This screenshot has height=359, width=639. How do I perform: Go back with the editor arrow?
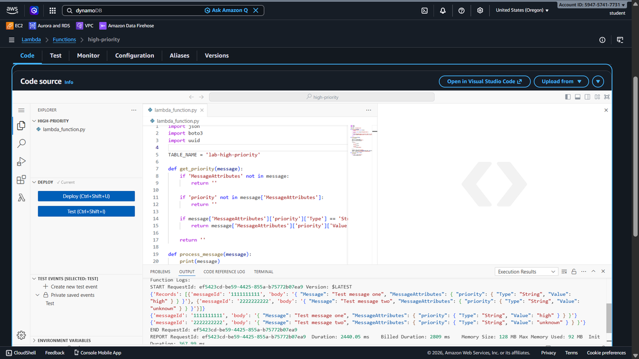(192, 97)
